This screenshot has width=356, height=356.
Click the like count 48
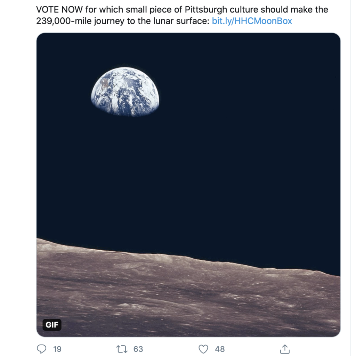[220, 349]
